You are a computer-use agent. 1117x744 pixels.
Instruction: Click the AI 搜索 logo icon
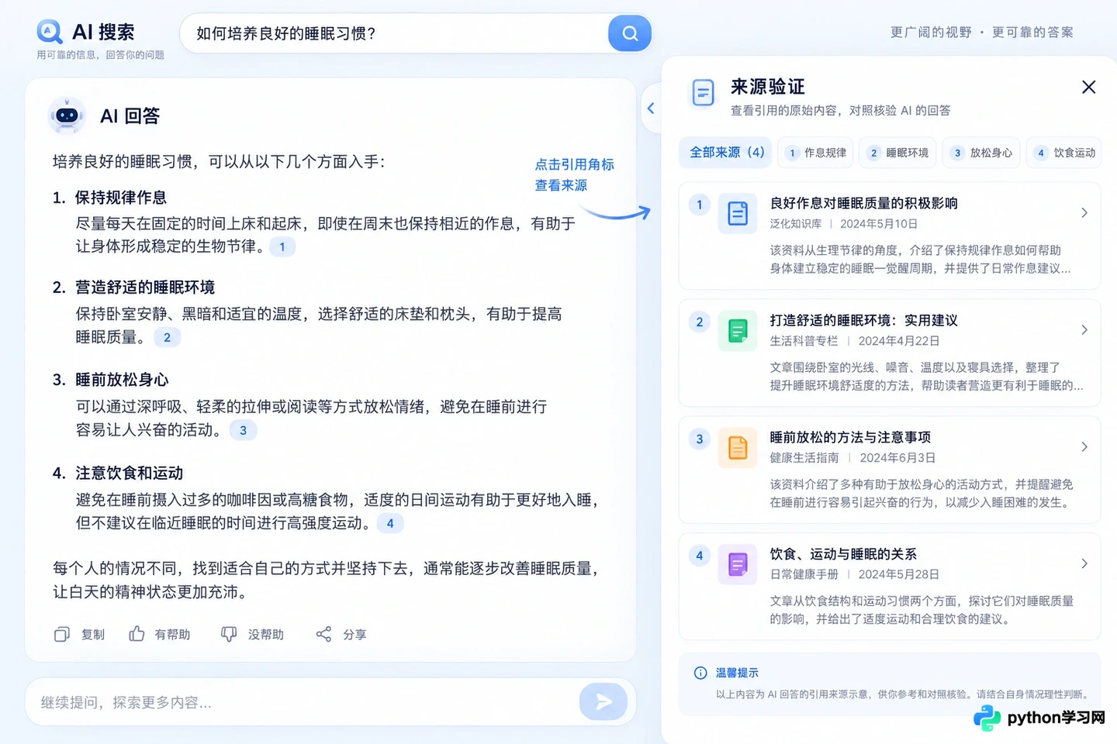(x=50, y=32)
